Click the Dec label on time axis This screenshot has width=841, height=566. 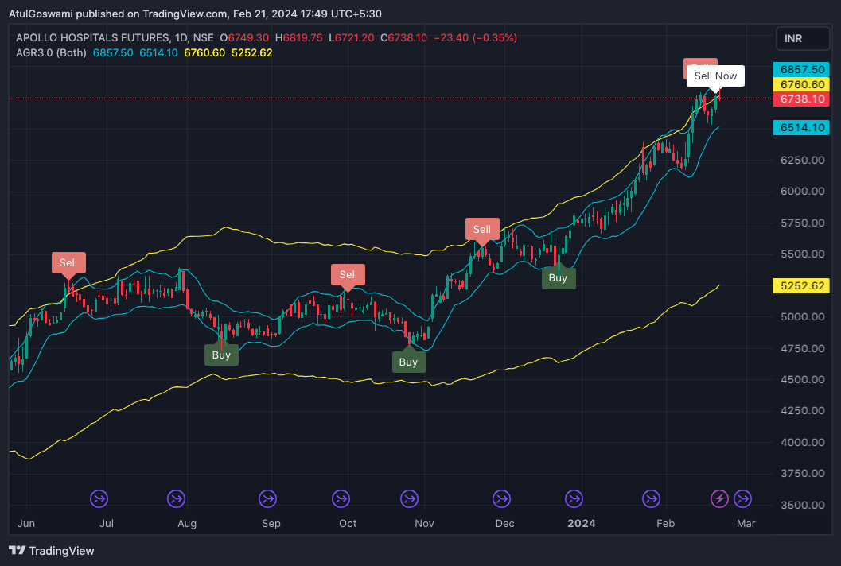[504, 524]
